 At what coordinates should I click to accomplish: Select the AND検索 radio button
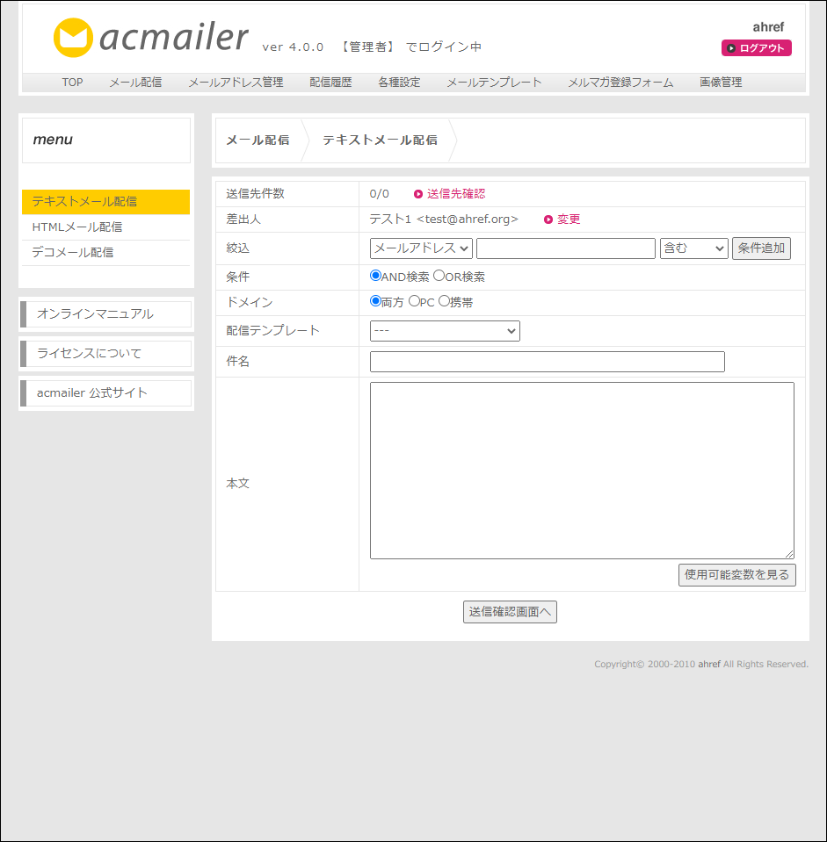point(377,276)
